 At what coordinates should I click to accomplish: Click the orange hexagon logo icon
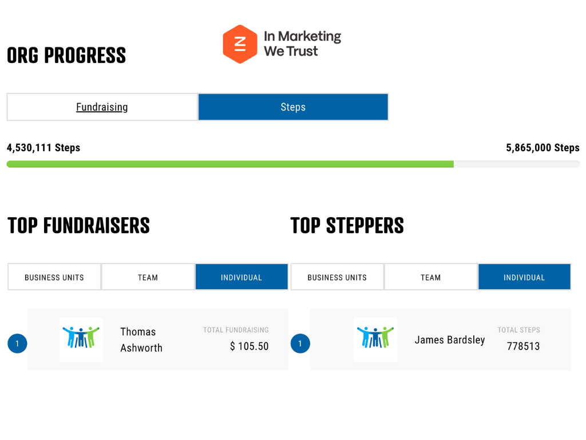[240, 44]
